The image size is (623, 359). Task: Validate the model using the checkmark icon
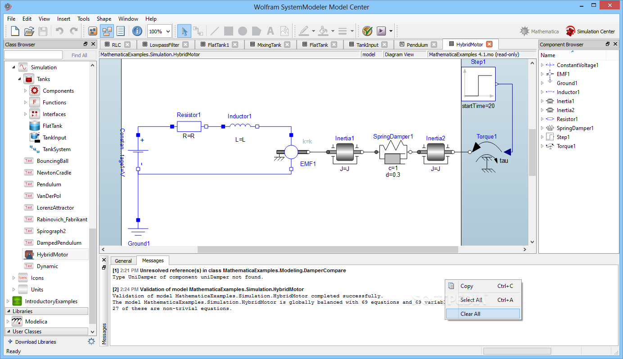click(x=367, y=31)
